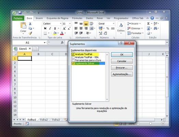Expand the formula bar with chevron

(167, 42)
